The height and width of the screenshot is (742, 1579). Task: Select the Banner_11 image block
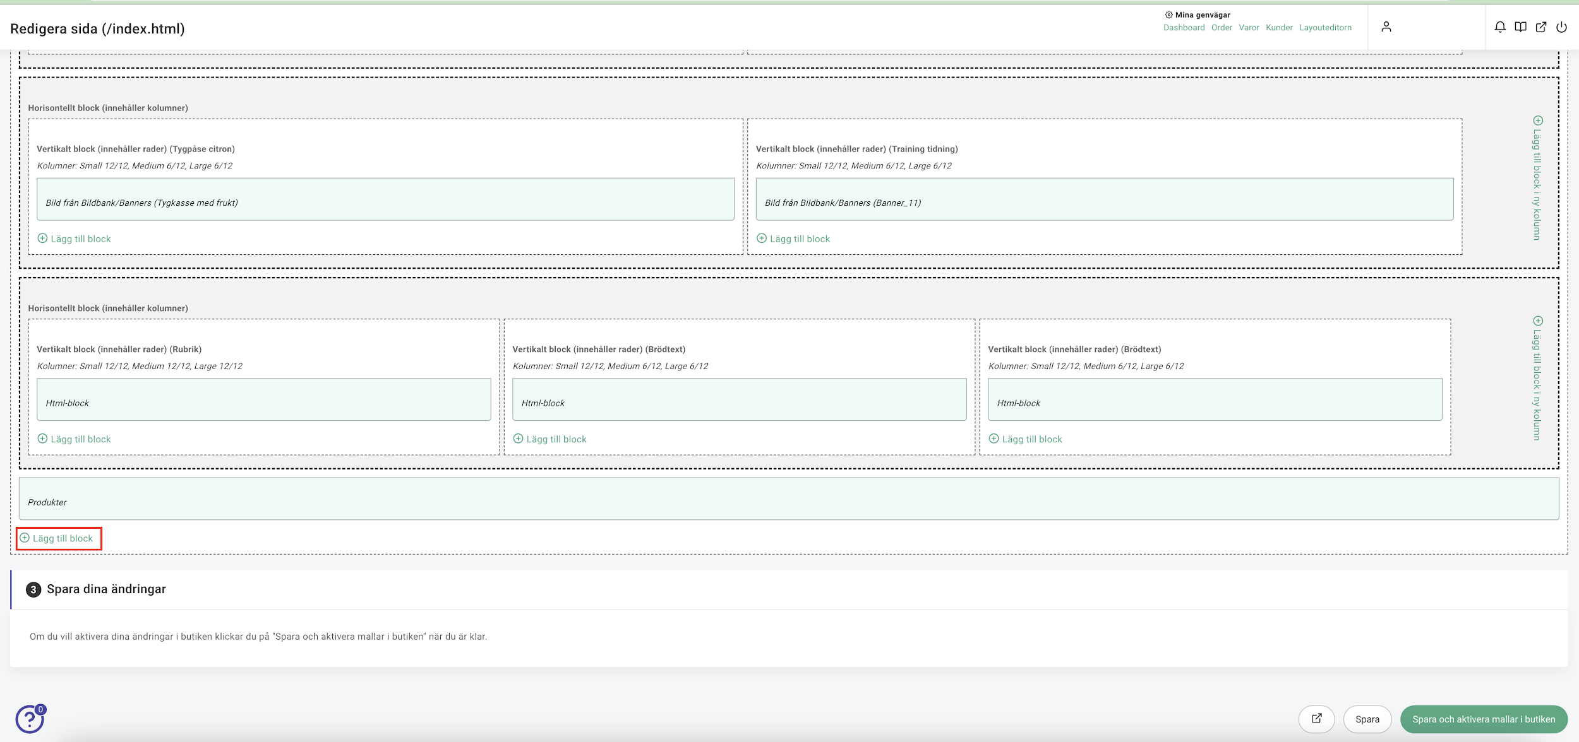pos(1105,199)
